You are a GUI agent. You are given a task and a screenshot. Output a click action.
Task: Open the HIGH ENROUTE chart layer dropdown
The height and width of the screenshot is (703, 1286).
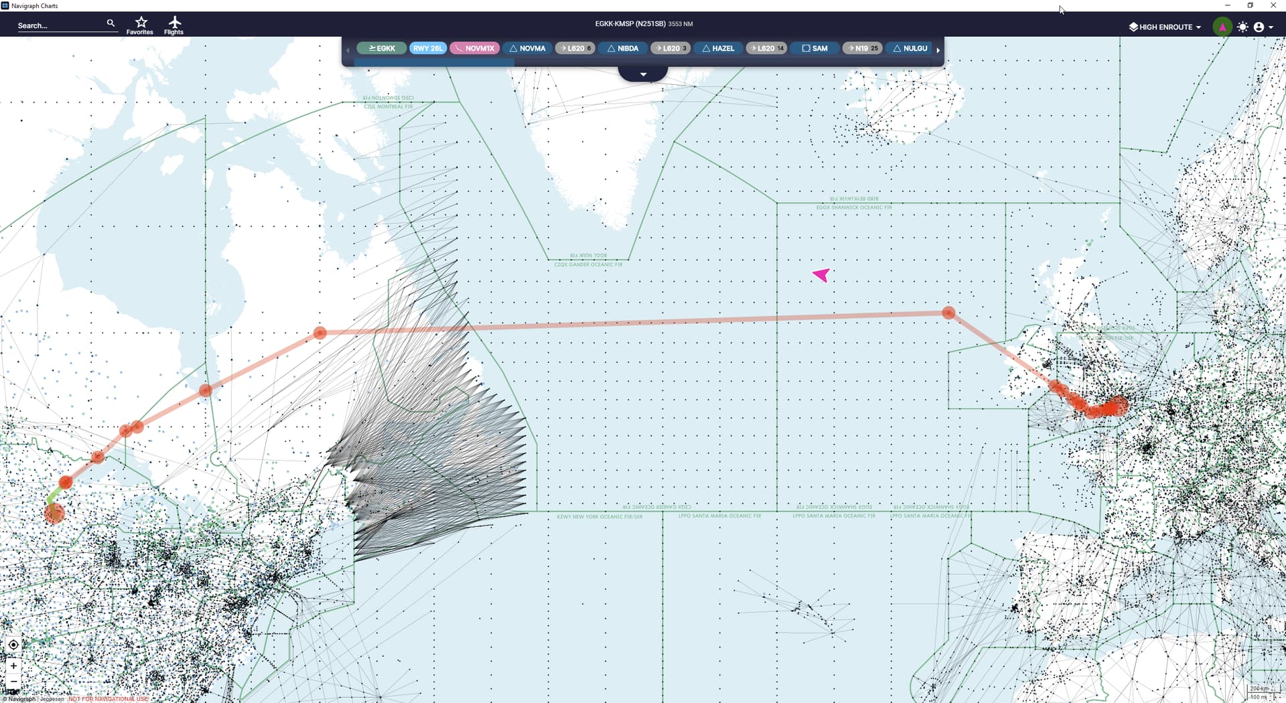click(1165, 27)
